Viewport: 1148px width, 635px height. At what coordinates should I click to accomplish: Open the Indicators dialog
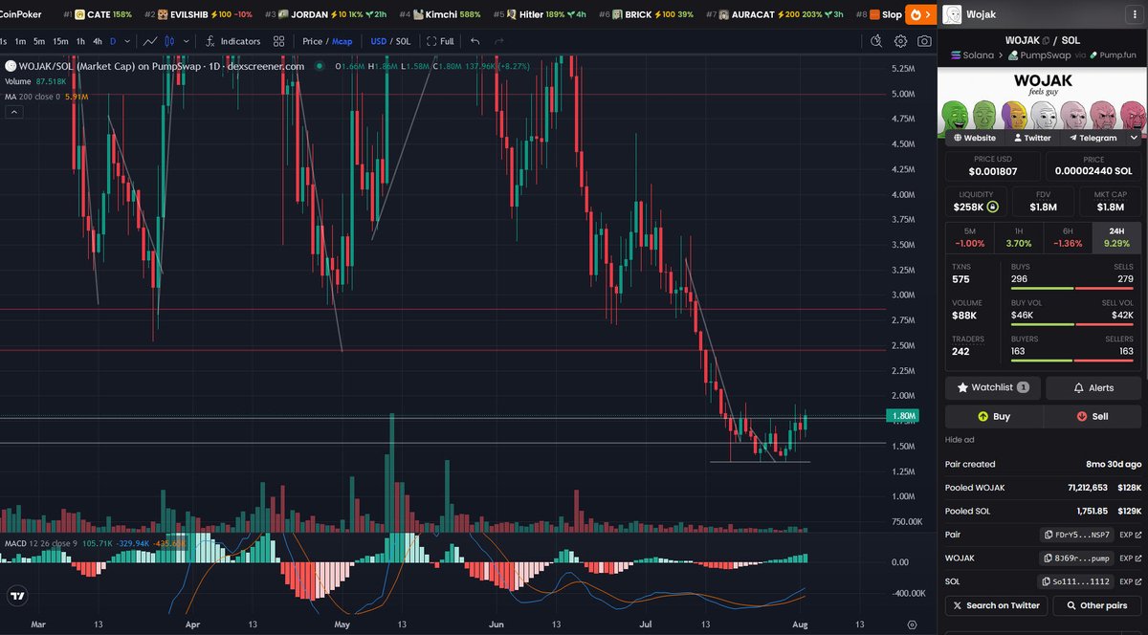[232, 41]
